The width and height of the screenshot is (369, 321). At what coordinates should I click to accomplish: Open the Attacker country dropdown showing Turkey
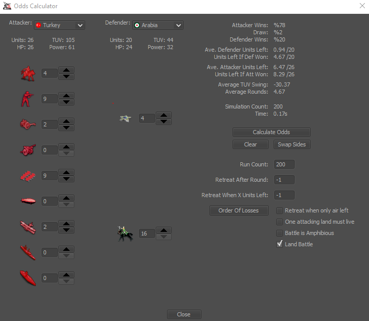(x=59, y=25)
